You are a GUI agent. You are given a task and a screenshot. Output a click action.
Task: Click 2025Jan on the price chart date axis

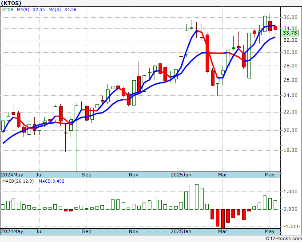pyautogui.click(x=181, y=175)
